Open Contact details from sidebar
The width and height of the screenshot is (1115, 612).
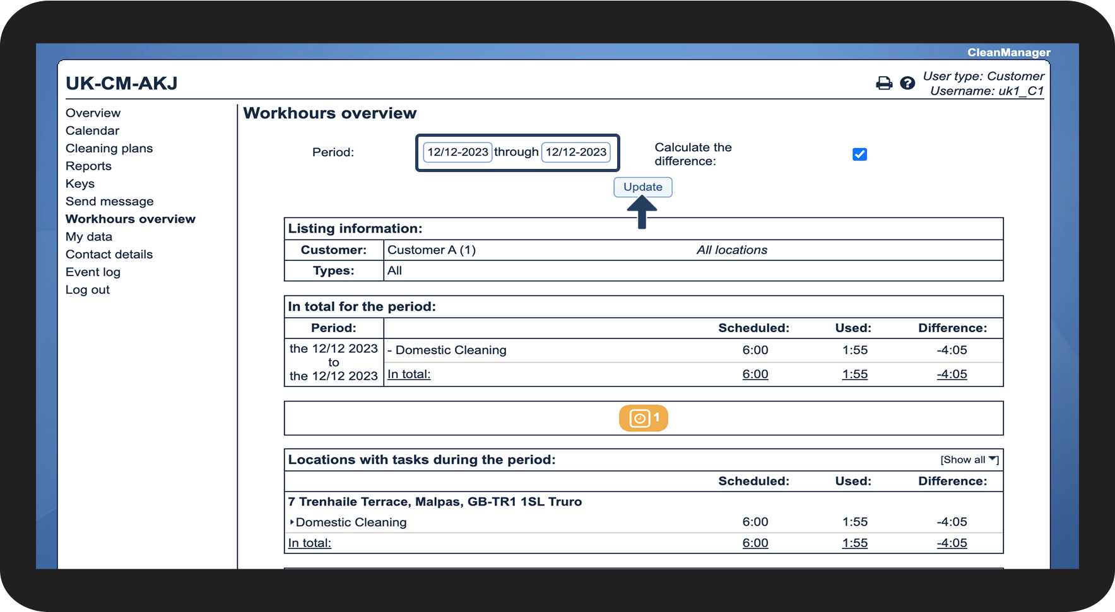(x=109, y=254)
